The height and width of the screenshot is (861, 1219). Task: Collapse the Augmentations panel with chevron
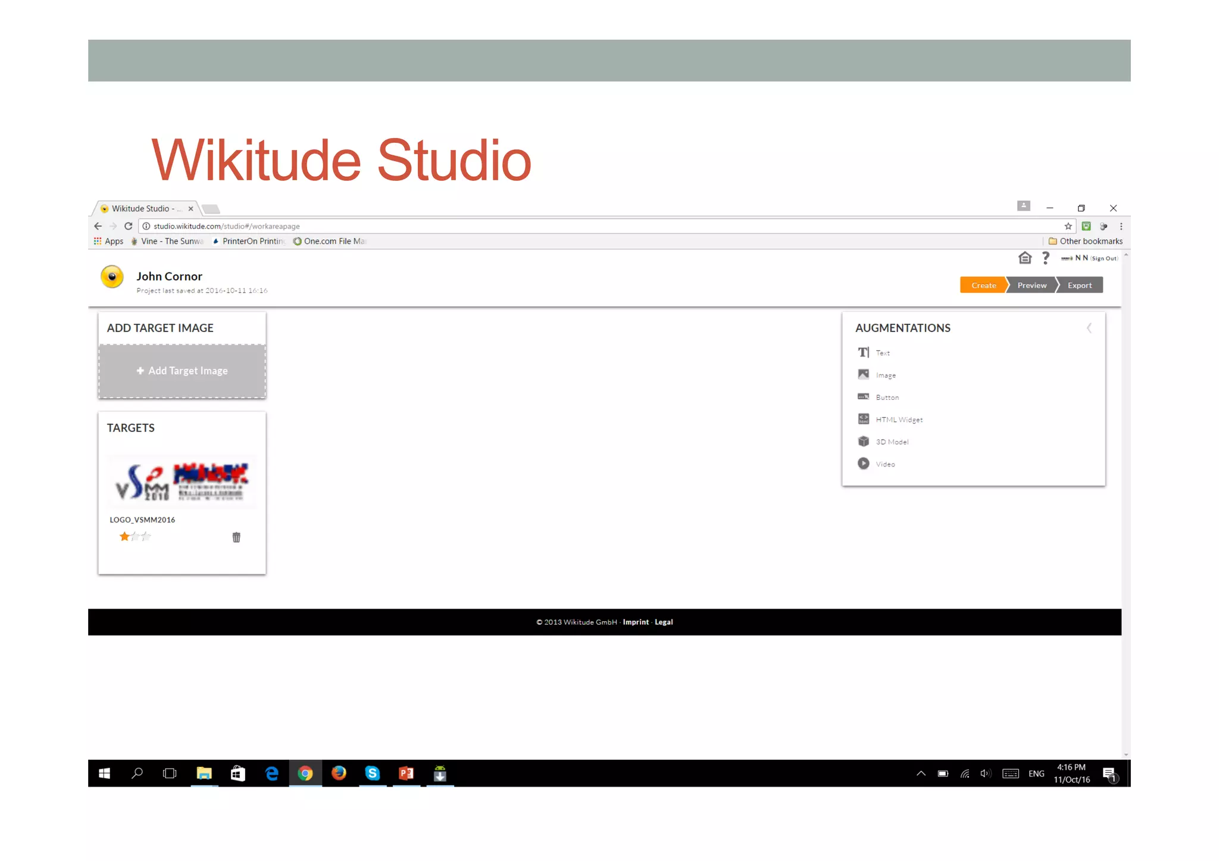pyautogui.click(x=1089, y=328)
